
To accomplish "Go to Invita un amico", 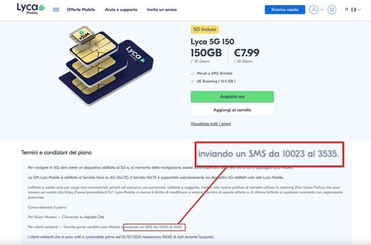I will (x=161, y=10).
